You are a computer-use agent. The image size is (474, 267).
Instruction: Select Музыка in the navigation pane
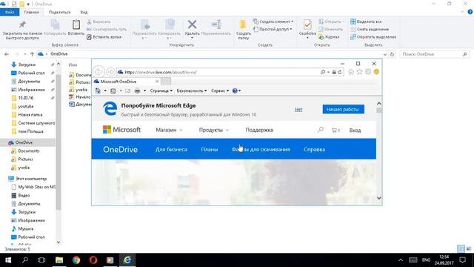(x=26, y=228)
